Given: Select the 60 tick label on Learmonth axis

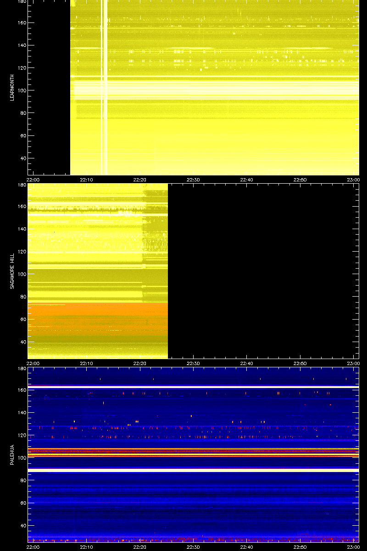Looking at the screenshot, I should pos(23,136).
